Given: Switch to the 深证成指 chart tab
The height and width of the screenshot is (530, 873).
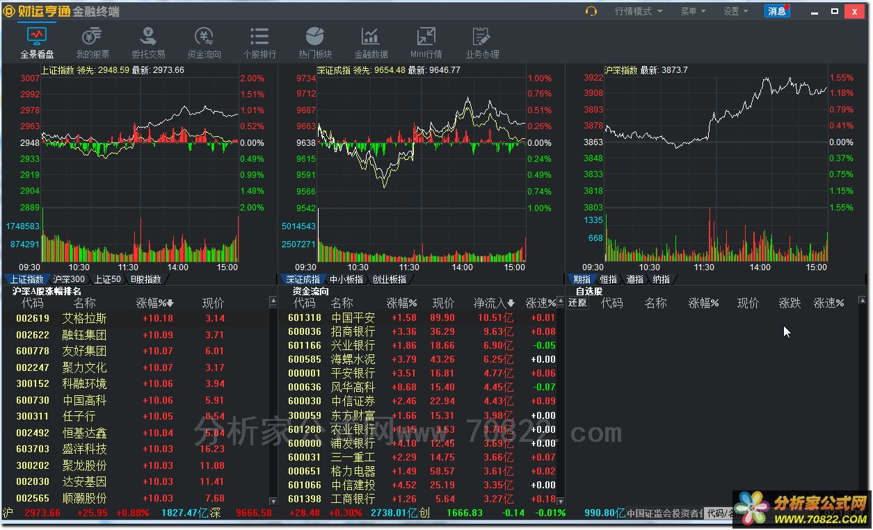Looking at the screenshot, I should [303, 279].
